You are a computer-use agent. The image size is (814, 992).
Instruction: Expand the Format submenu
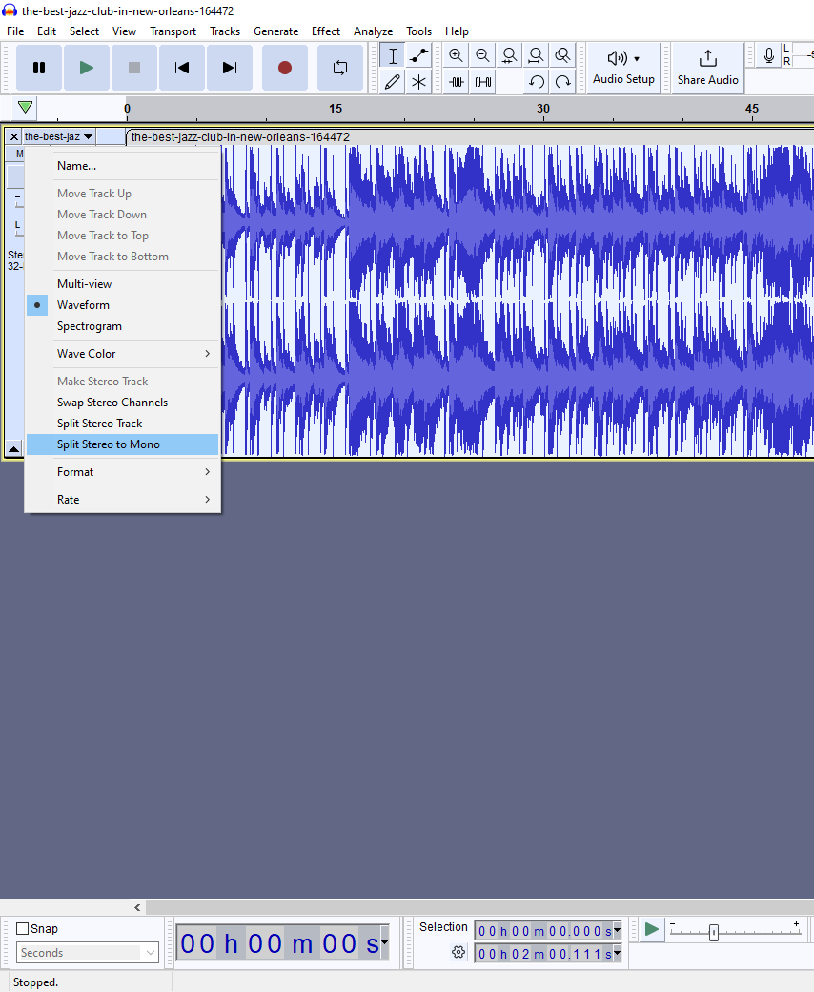123,472
